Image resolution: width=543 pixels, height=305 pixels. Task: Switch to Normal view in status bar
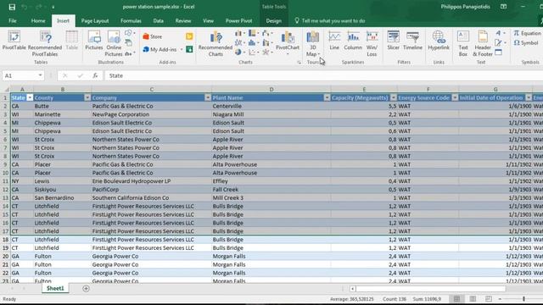tap(456, 299)
